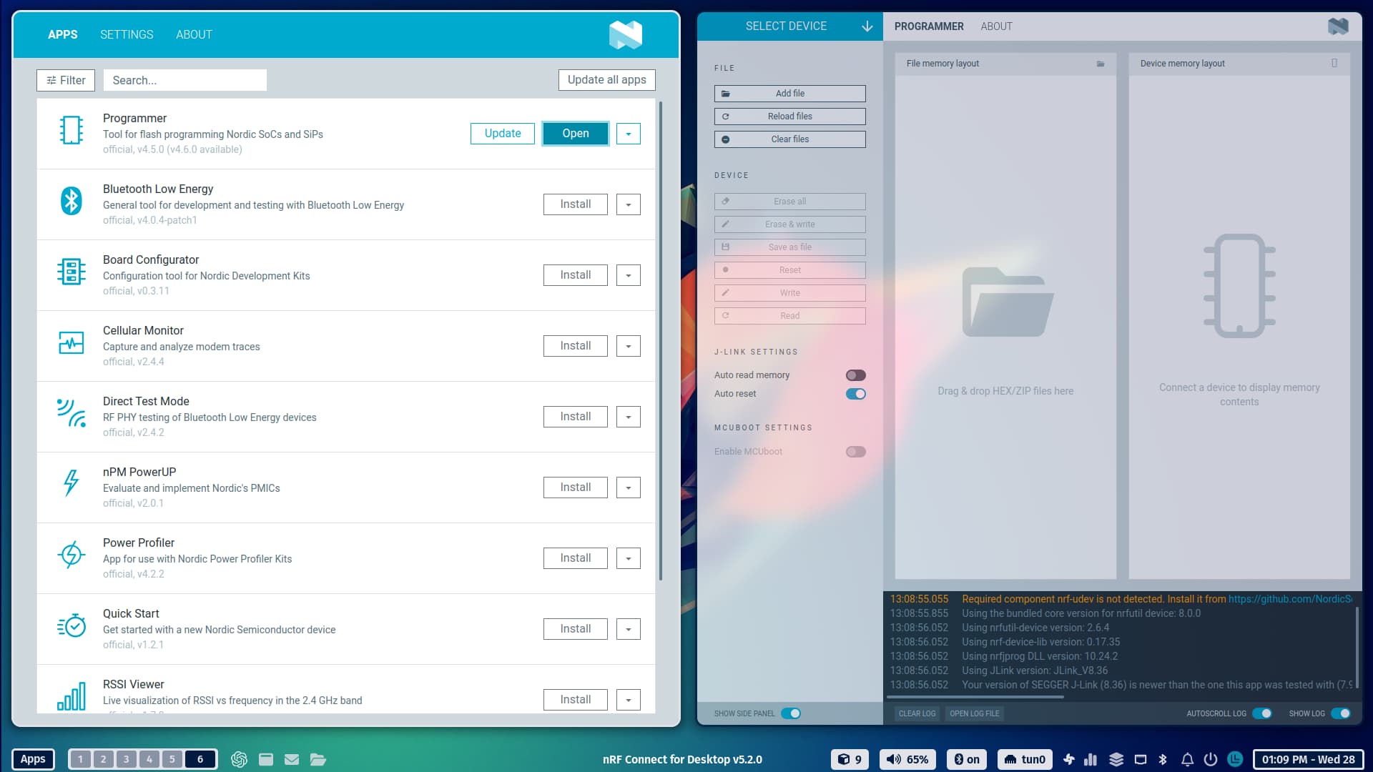1373x772 pixels.
Task: Open the Filter button
Action: pos(66,80)
